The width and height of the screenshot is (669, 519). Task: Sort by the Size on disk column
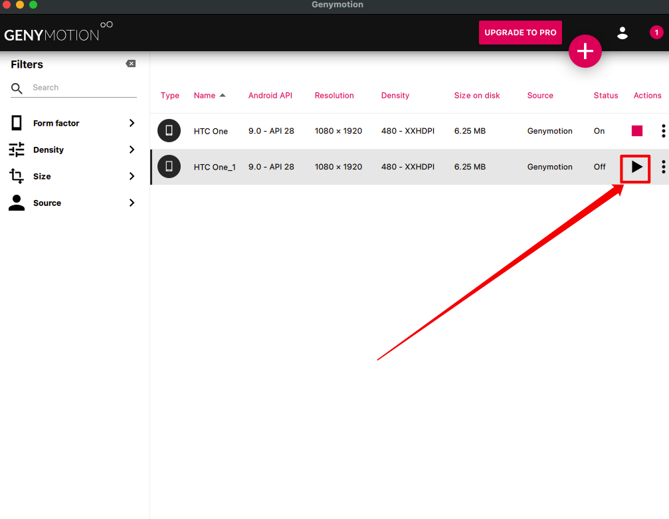click(x=476, y=96)
